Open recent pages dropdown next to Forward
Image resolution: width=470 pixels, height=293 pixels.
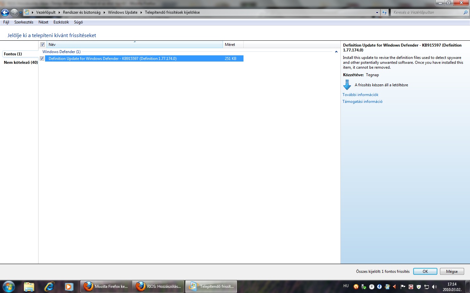click(21, 13)
